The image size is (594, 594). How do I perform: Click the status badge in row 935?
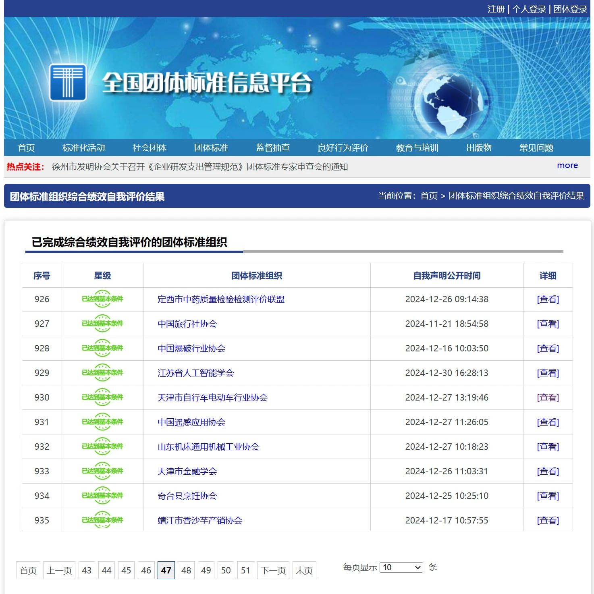pos(102,520)
